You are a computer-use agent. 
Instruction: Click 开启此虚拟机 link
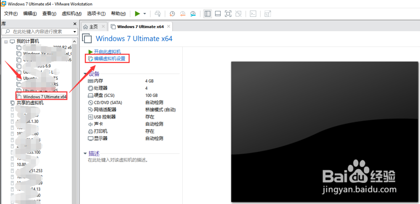tap(108, 52)
